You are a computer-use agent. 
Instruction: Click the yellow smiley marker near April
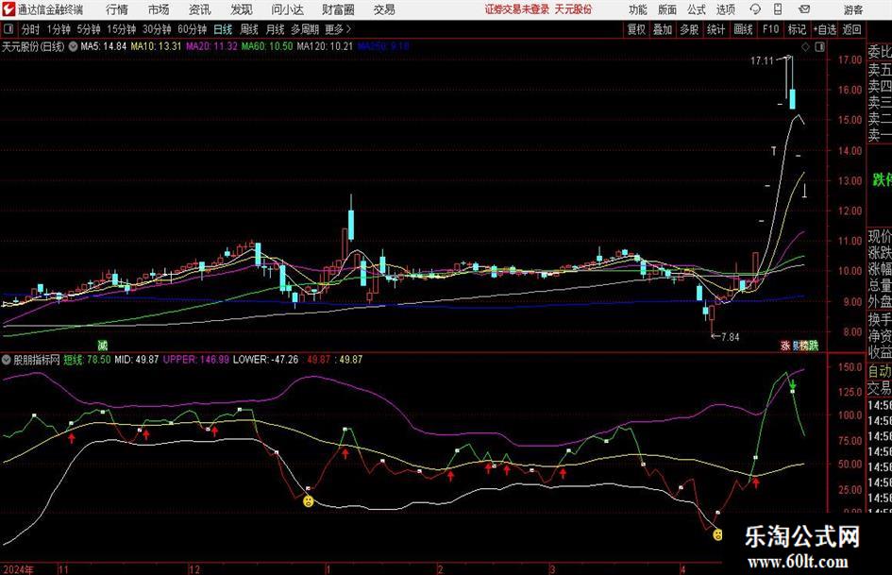[x=717, y=535]
